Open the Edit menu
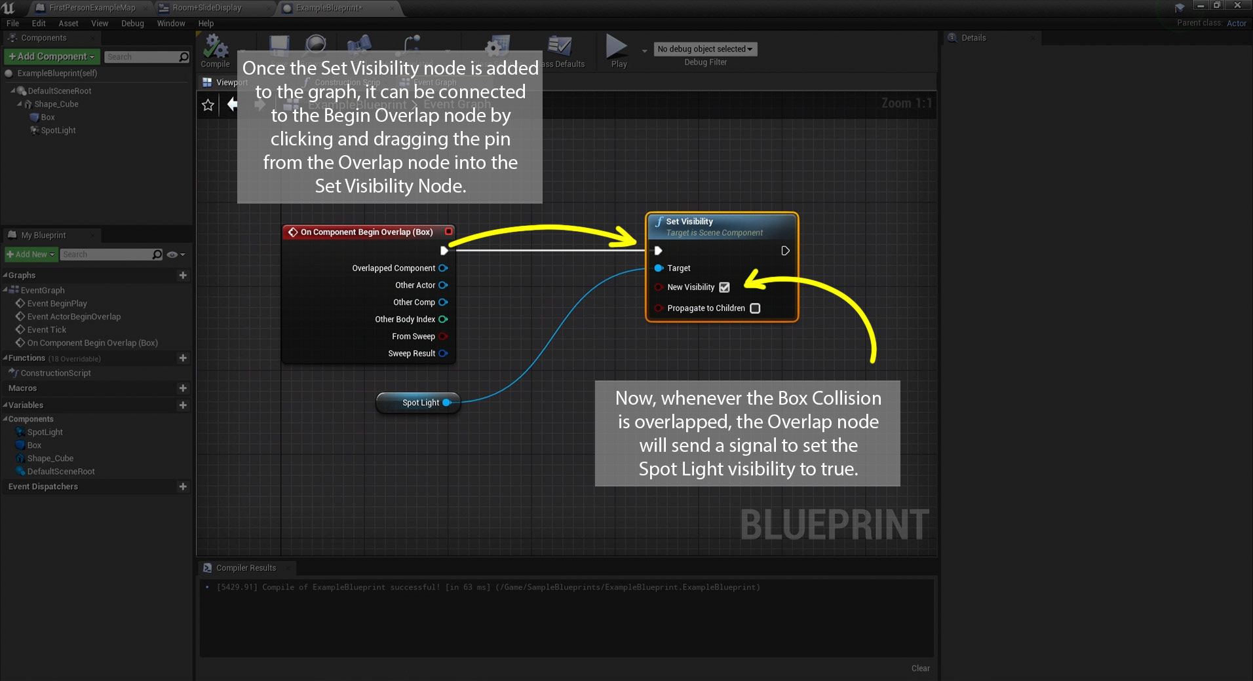The width and height of the screenshot is (1253, 681). [39, 23]
